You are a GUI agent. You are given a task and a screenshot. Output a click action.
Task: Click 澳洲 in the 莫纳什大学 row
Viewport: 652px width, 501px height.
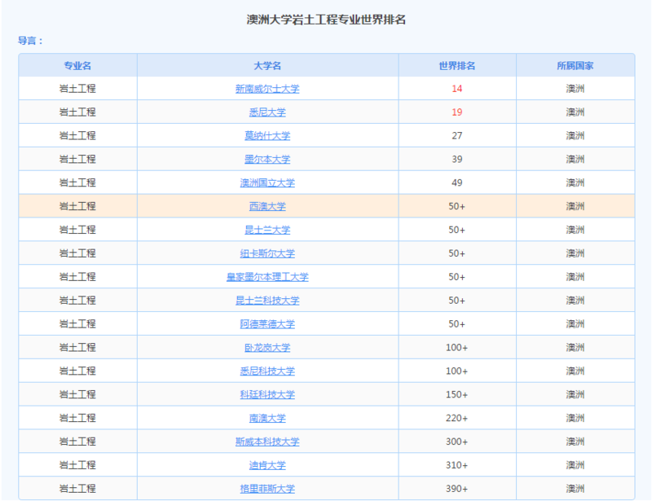[575, 135]
